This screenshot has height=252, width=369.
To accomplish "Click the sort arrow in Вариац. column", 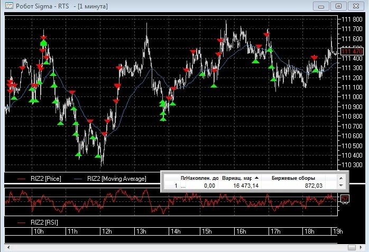I will point(256,178).
